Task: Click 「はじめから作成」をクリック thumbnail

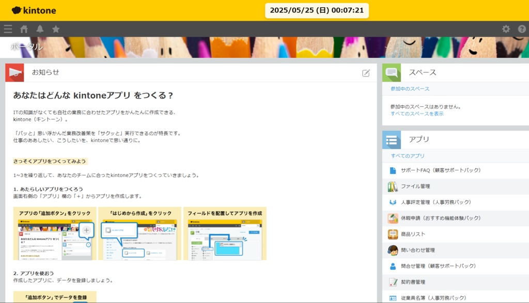Action: tap(139, 233)
